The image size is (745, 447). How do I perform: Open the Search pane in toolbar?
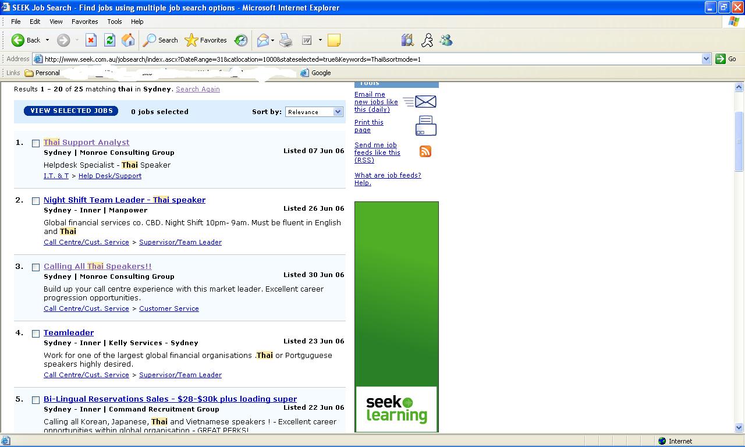tap(161, 40)
